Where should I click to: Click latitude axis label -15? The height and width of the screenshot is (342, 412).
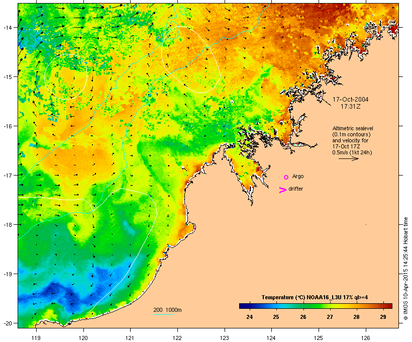point(8,77)
